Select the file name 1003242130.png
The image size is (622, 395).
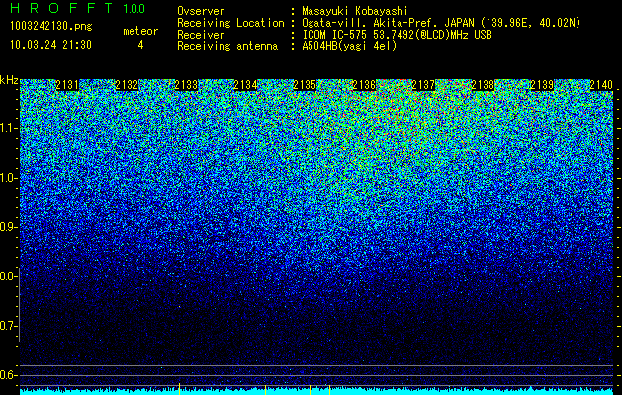(x=50, y=26)
